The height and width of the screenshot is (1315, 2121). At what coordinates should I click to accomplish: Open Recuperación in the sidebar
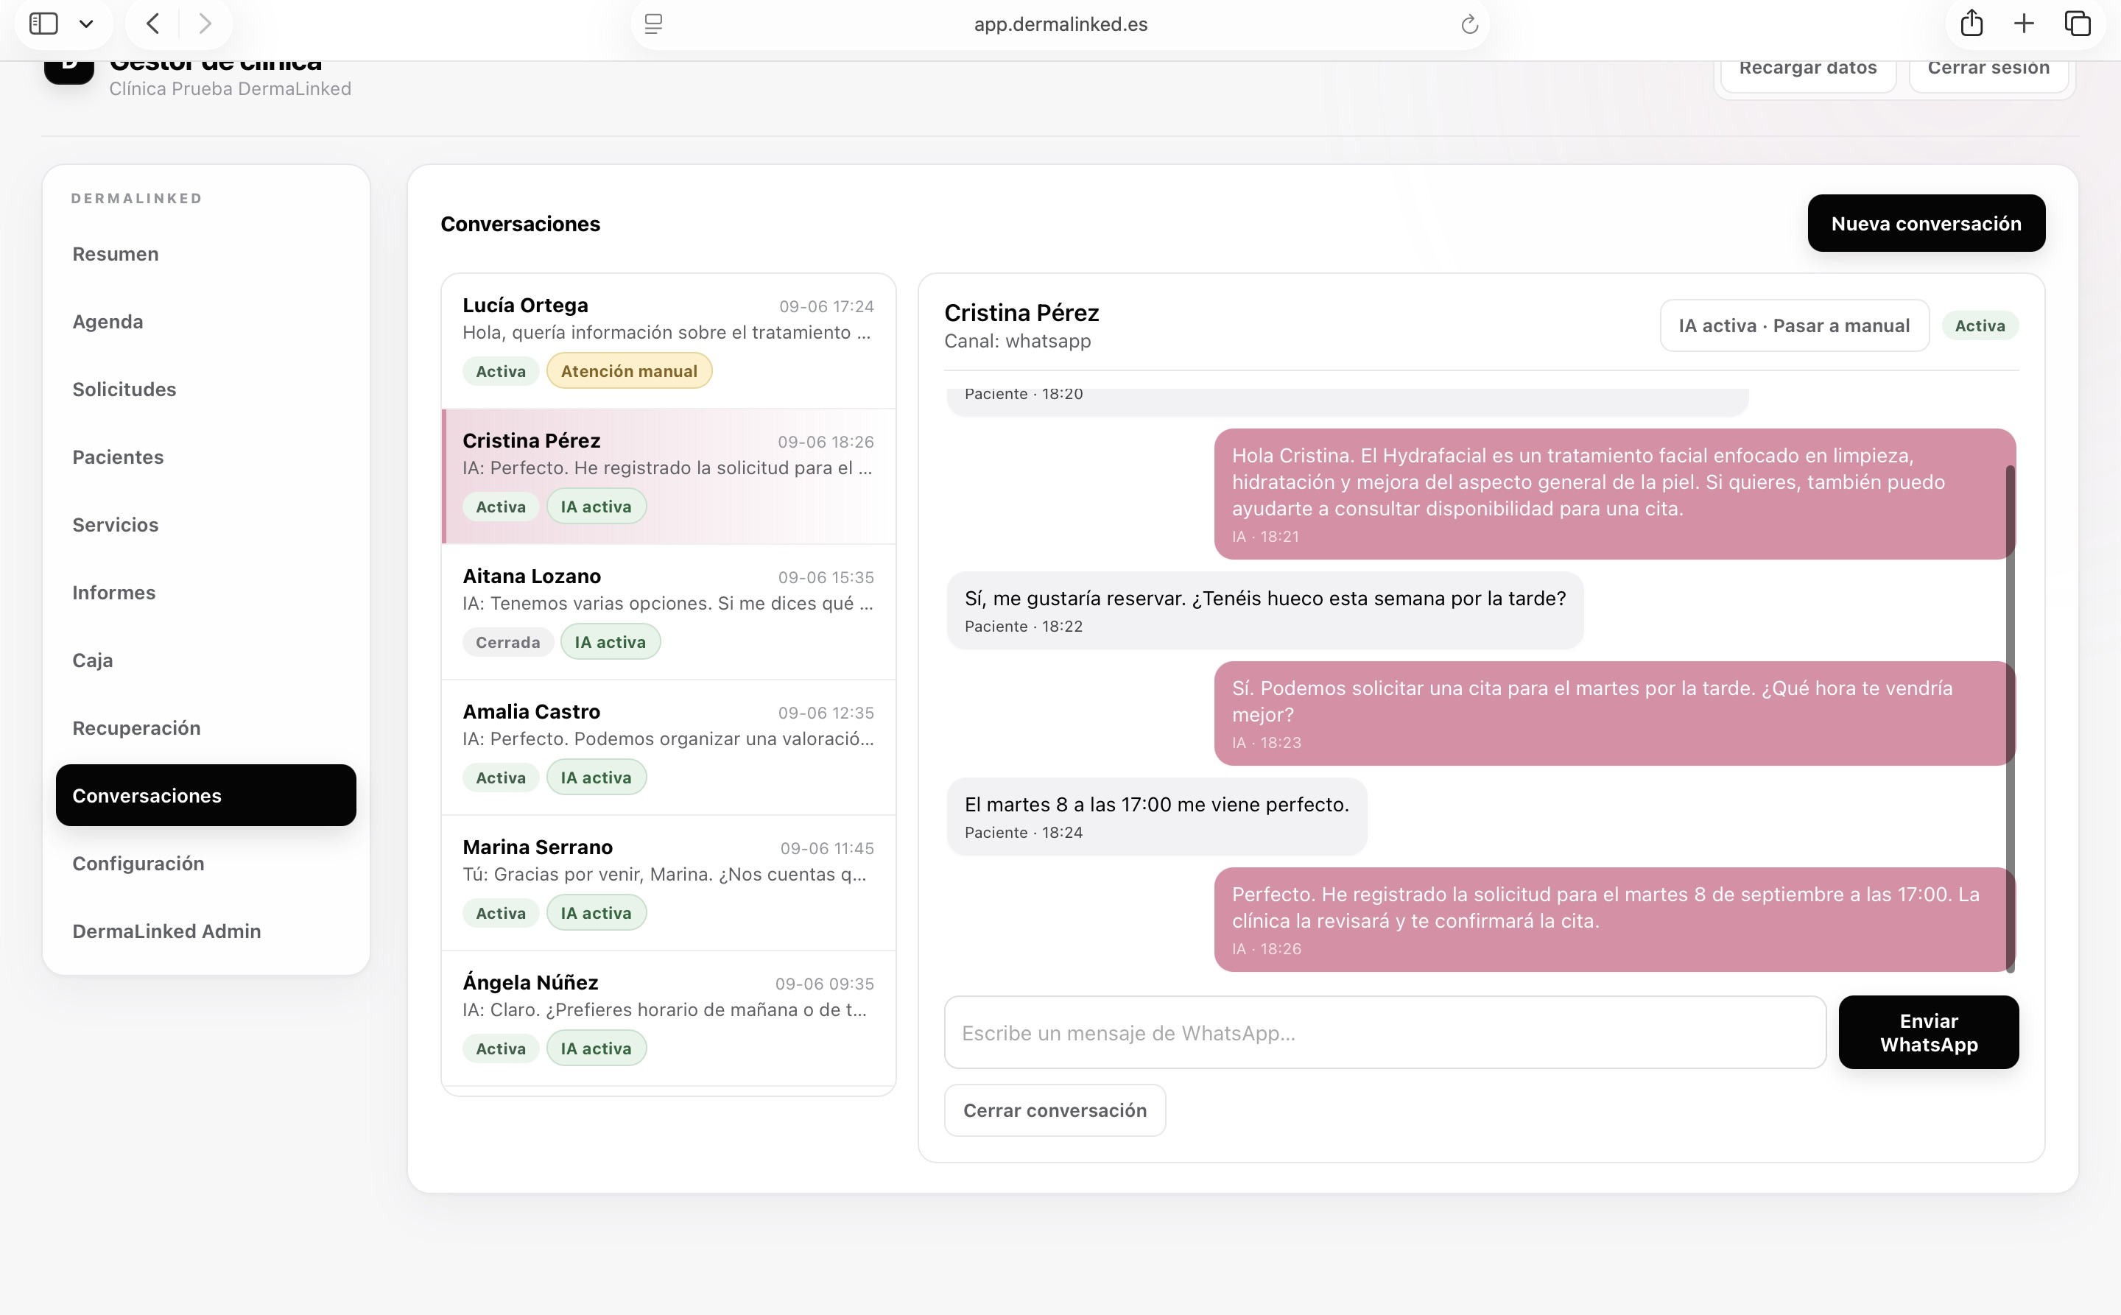tap(206, 728)
